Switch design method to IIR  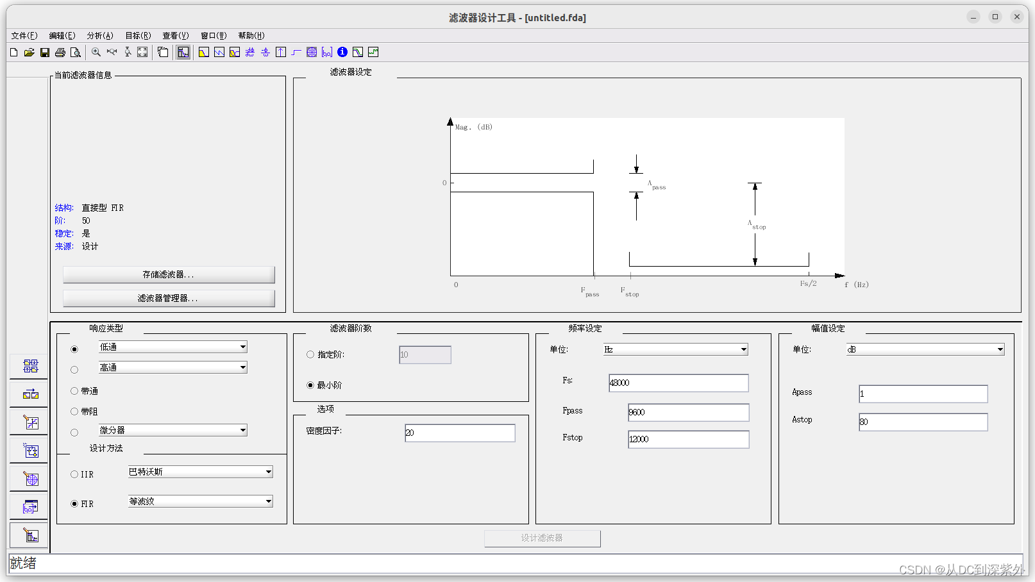pyautogui.click(x=74, y=474)
